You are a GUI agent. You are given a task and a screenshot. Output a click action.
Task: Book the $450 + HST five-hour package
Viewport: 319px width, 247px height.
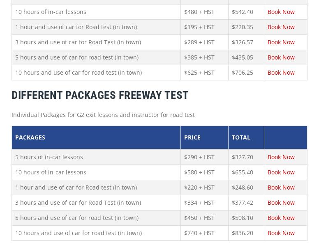point(281,218)
